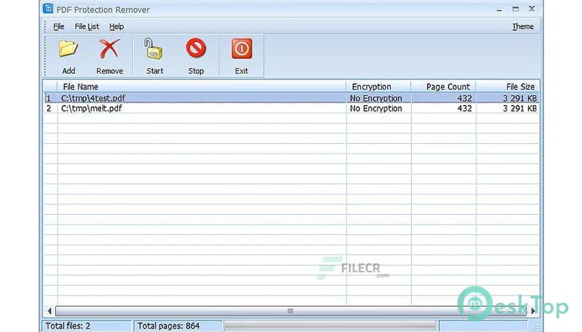Click the Stop prohibition icon
582x332 pixels.
pos(196,48)
